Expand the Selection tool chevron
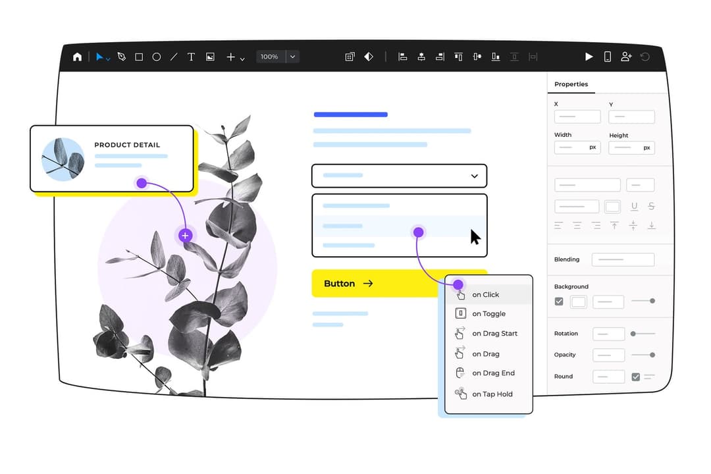 [x=108, y=59]
